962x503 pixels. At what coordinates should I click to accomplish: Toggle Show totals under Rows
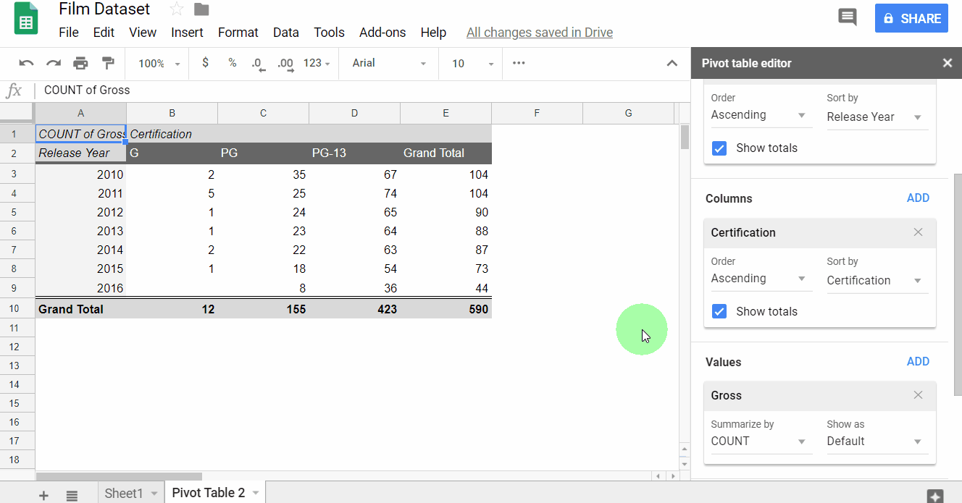pyautogui.click(x=719, y=148)
